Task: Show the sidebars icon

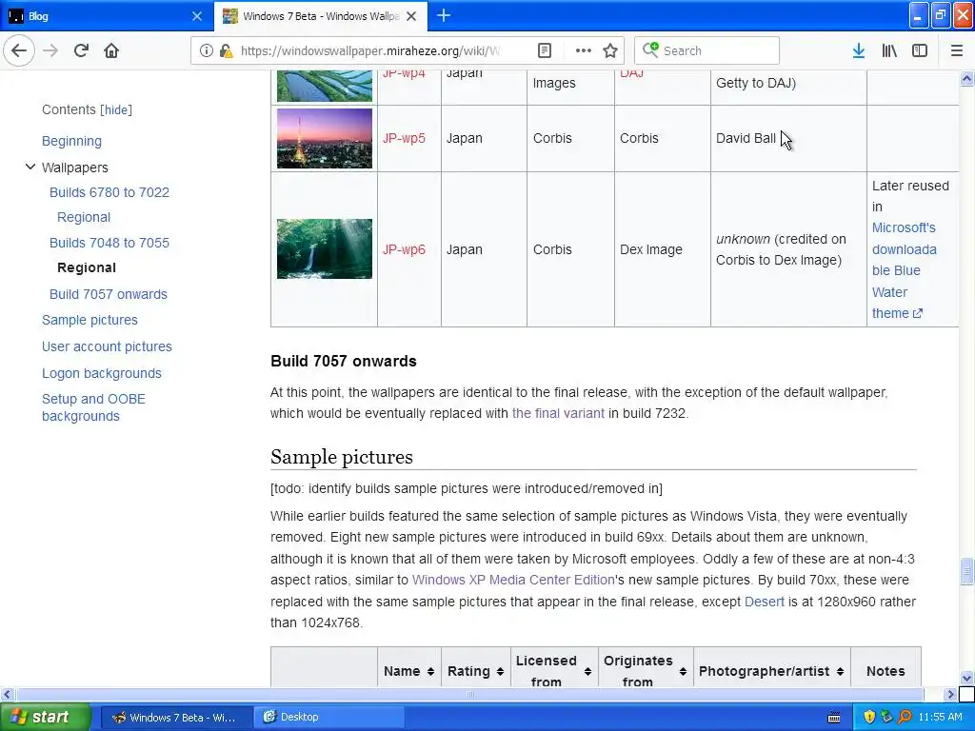Action: click(920, 51)
